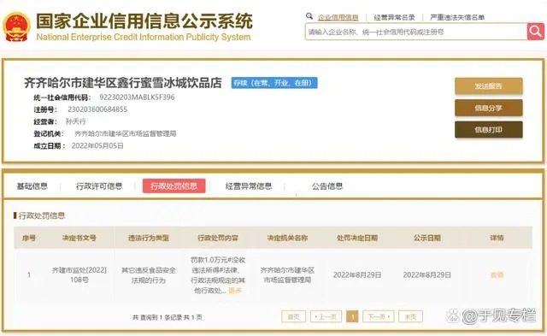Go to 首页 in pagination

point(293,317)
